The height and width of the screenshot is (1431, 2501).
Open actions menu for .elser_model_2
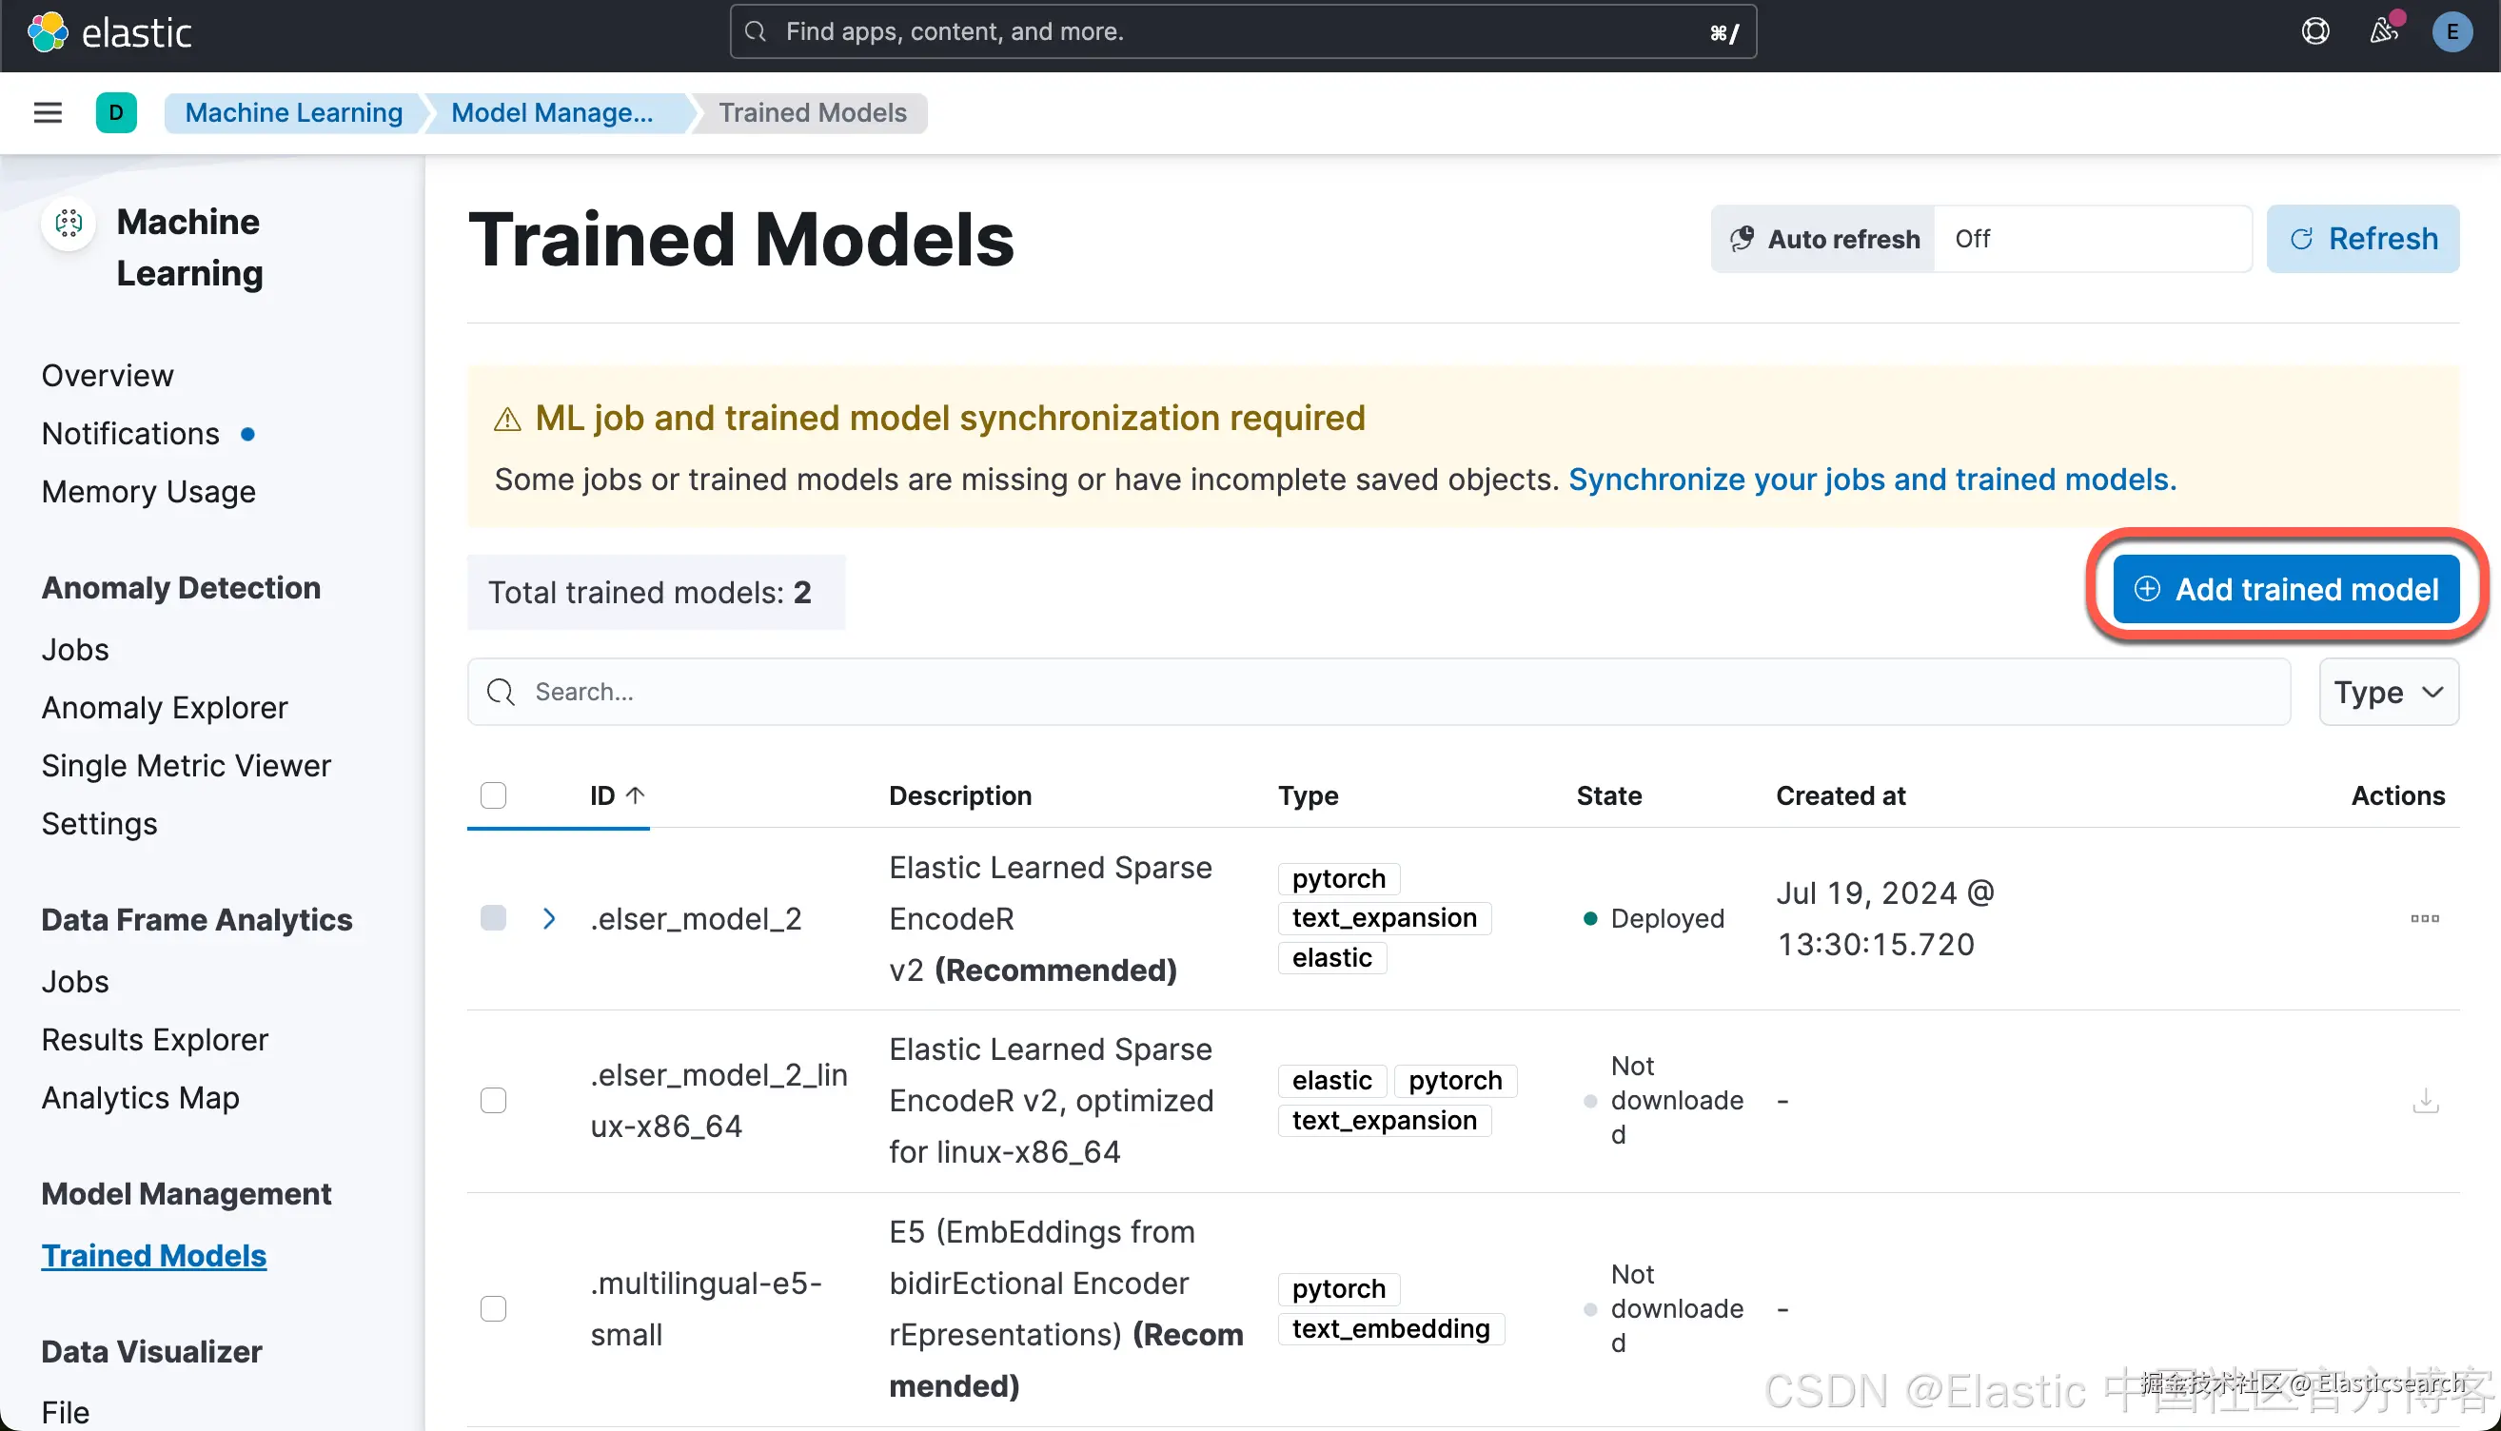click(x=2423, y=918)
